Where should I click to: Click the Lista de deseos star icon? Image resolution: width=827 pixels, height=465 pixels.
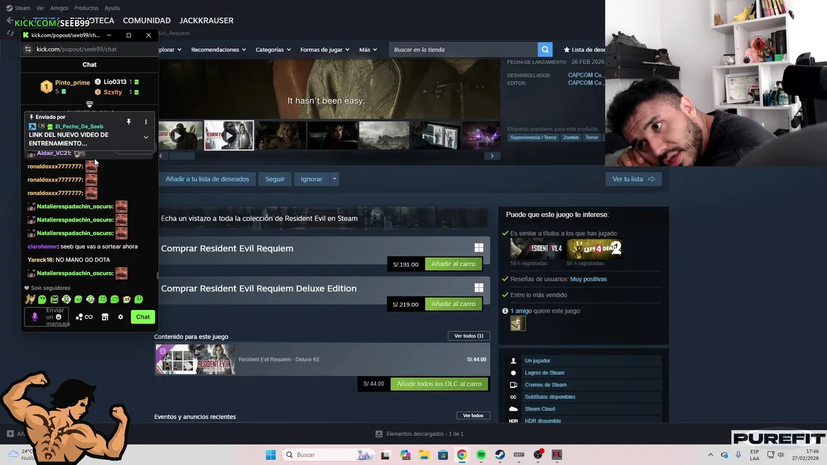pos(567,50)
